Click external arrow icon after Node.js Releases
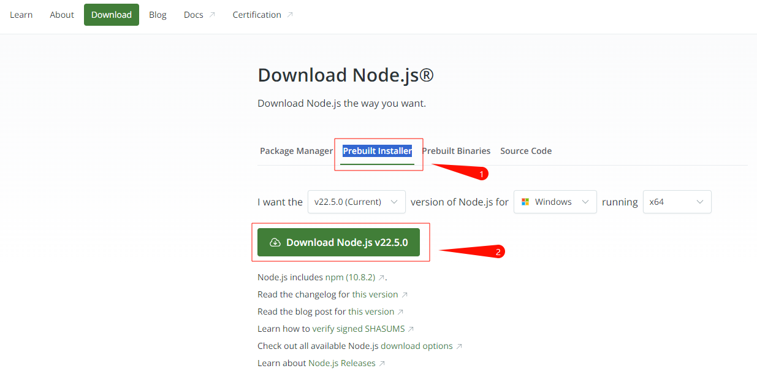The image size is (757, 379). click(x=382, y=363)
